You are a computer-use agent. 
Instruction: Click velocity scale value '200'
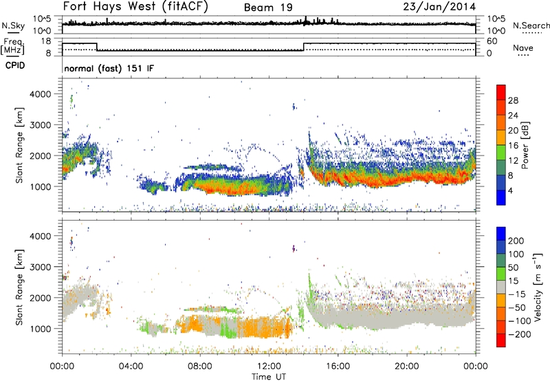pos(516,241)
